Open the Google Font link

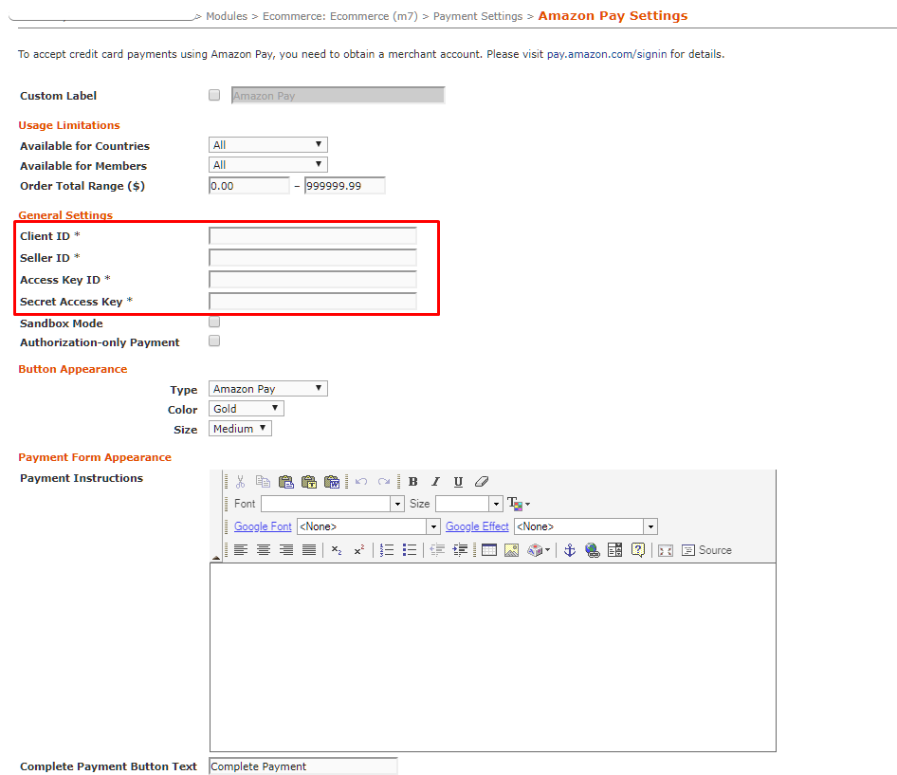click(264, 526)
